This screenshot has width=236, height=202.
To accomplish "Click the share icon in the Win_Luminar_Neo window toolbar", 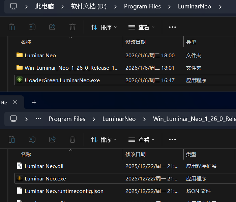I will pos(52,139).
